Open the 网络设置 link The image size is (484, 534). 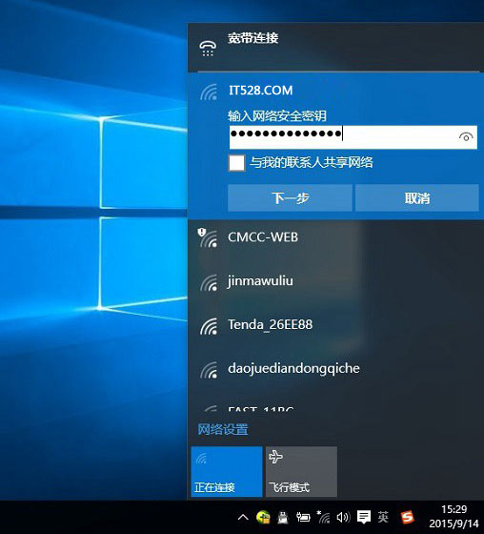pyautogui.click(x=223, y=429)
